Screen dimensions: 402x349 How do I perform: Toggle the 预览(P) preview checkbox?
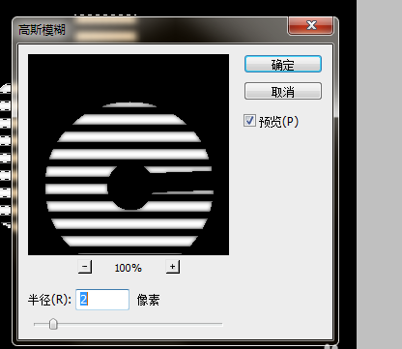tap(249, 121)
